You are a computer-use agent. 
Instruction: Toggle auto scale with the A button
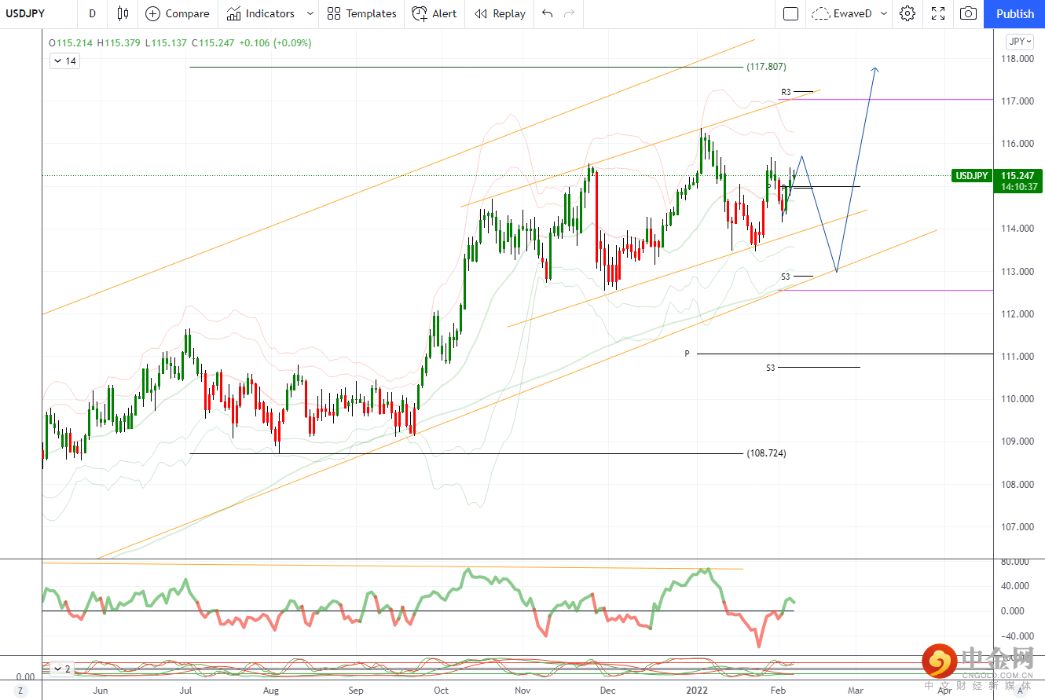pyautogui.click(x=1020, y=691)
